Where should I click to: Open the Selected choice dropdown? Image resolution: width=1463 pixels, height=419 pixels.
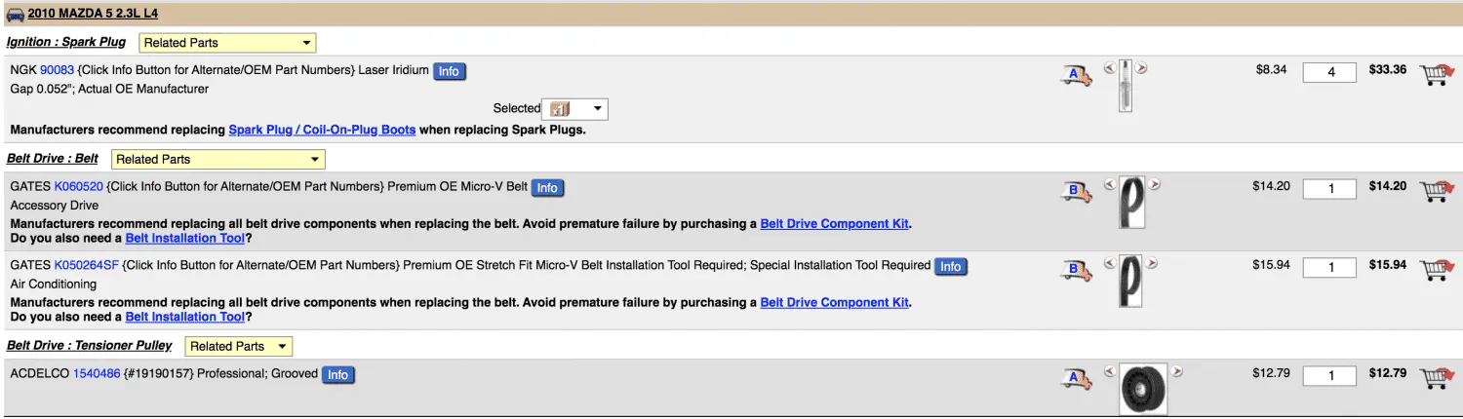click(x=574, y=109)
